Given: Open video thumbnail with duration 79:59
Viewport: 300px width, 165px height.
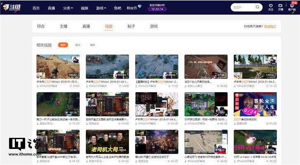Looking at the screenshot, I should pyautogui.click(x=206, y=104).
